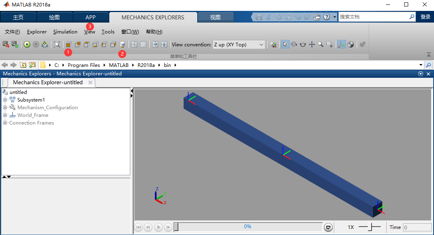Click the animation progress slider handle

(x=176, y=227)
